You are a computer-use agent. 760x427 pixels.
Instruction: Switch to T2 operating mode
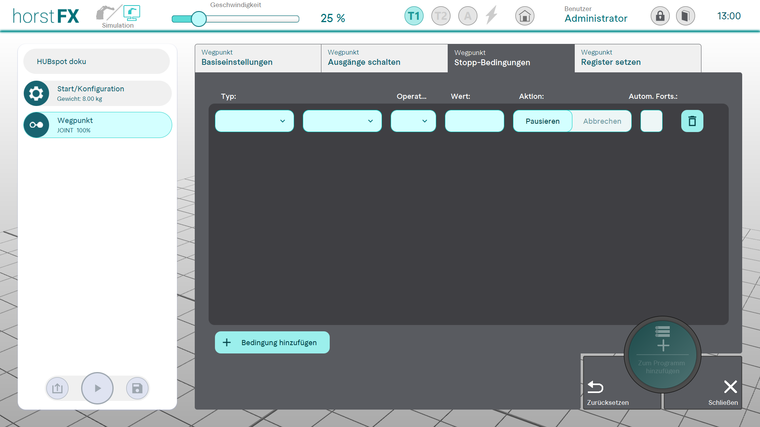pyautogui.click(x=441, y=16)
